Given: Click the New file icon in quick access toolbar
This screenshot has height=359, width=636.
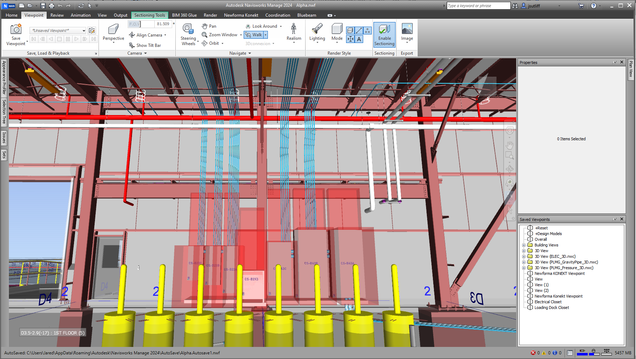Looking at the screenshot, I should [x=22, y=5].
